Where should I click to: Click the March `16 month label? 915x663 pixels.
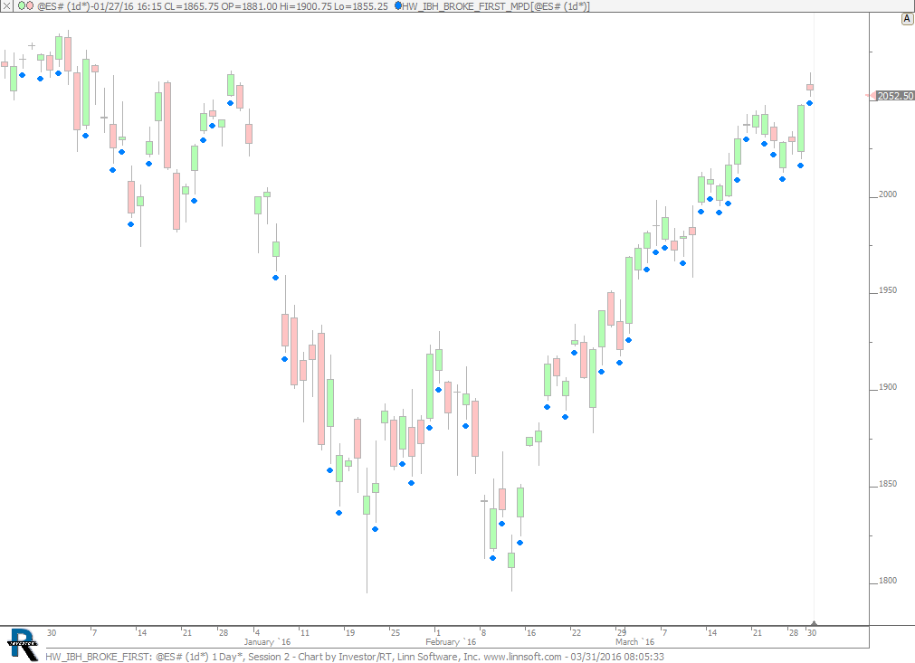[x=635, y=642]
